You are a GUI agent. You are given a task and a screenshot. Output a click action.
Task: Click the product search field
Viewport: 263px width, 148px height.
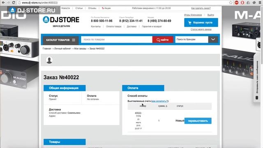[x=117, y=39]
